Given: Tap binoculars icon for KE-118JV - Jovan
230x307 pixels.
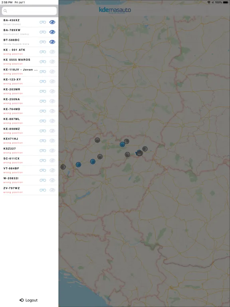Looking at the screenshot, I should tap(43, 72).
